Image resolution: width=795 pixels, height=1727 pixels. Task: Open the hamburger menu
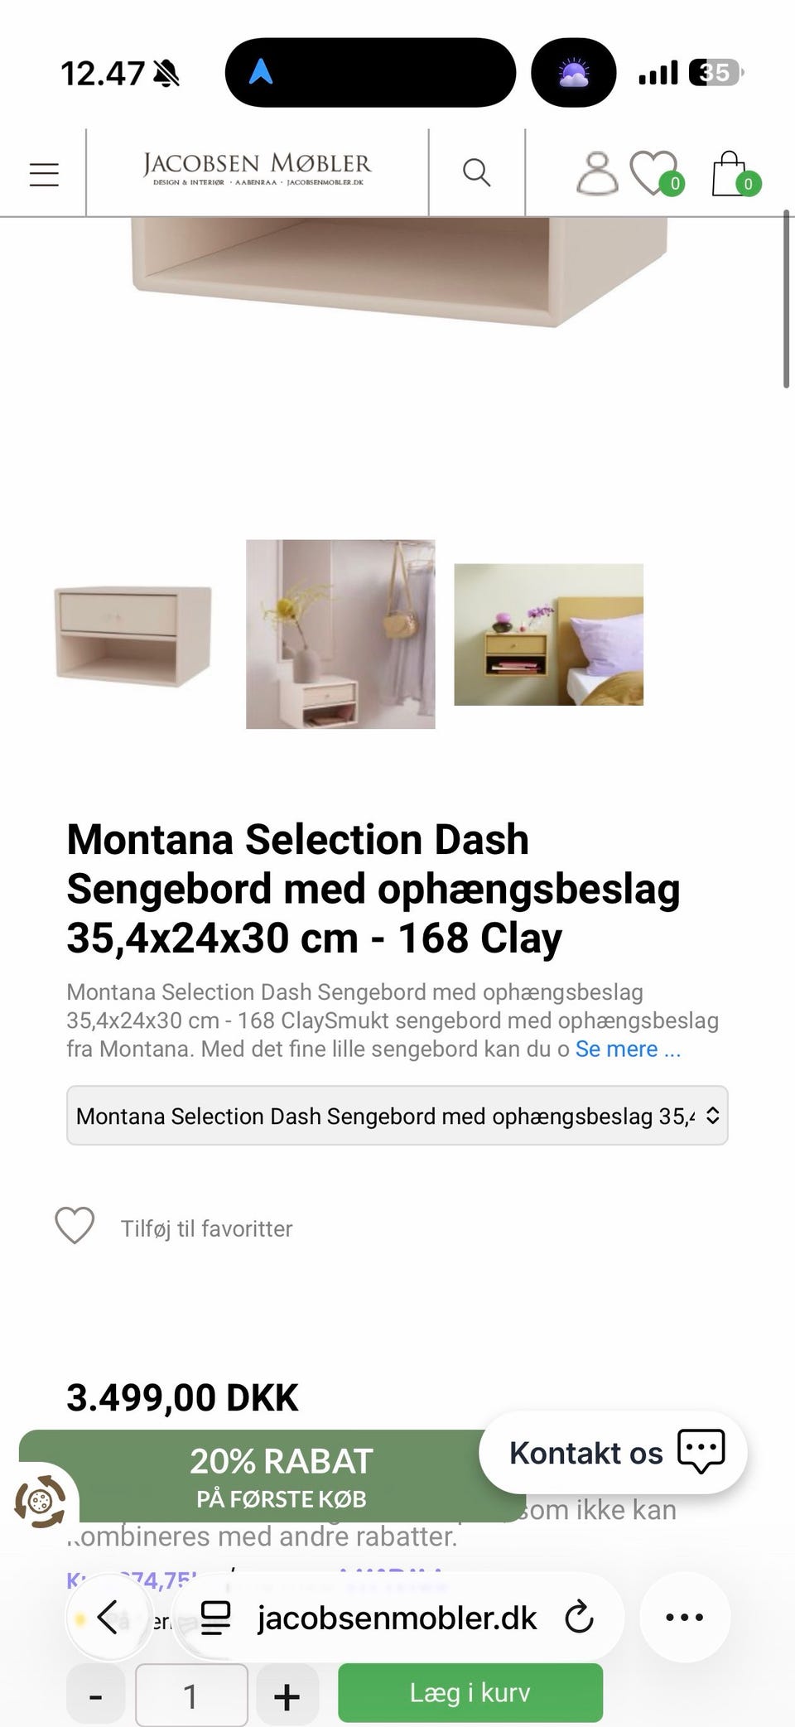point(44,174)
